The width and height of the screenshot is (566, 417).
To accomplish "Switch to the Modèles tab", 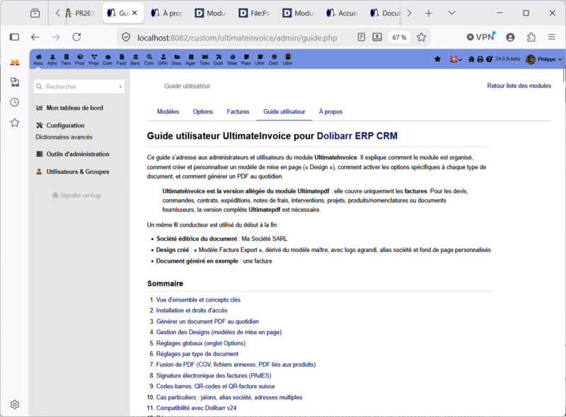I will [168, 112].
